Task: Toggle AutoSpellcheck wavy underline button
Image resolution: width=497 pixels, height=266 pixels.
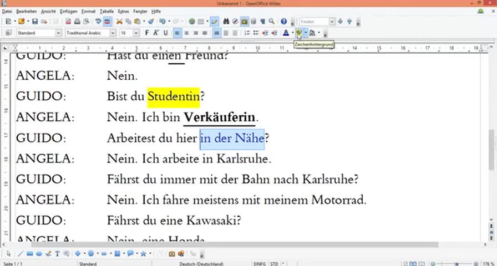Action: 108,22
